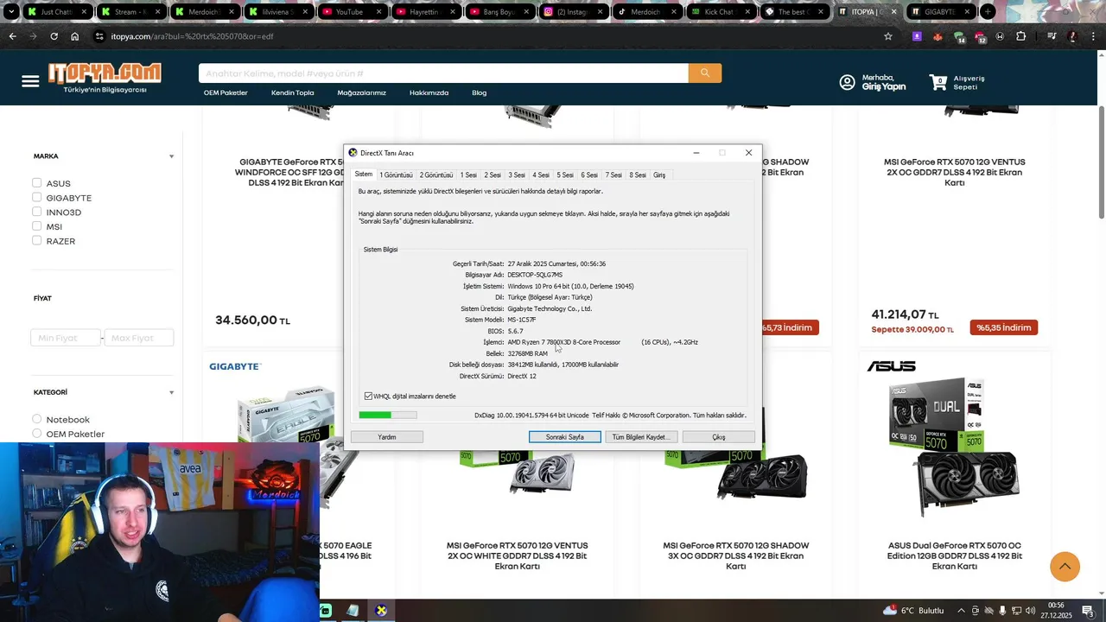
Task: Switch to the Kick Chat browser tab
Action: click(x=721, y=12)
